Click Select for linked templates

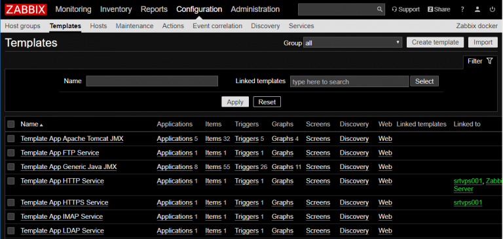pyautogui.click(x=424, y=81)
